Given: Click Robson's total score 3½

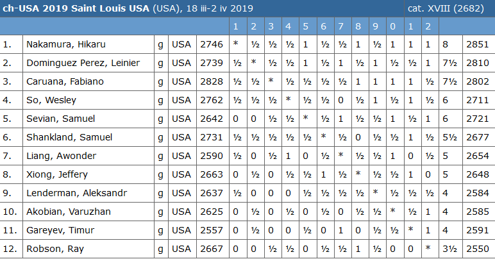Looking at the screenshot, I should (446, 249).
